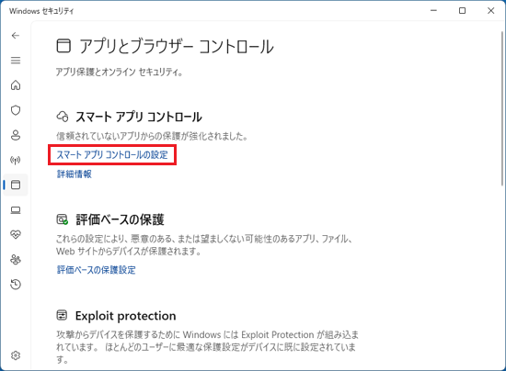Click the Windows セキュリティ window title
The image size is (506, 371).
(41, 11)
